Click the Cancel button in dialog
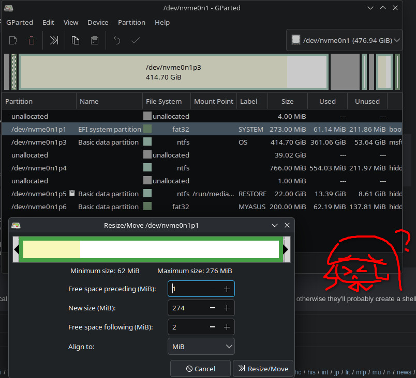 click(x=200, y=369)
